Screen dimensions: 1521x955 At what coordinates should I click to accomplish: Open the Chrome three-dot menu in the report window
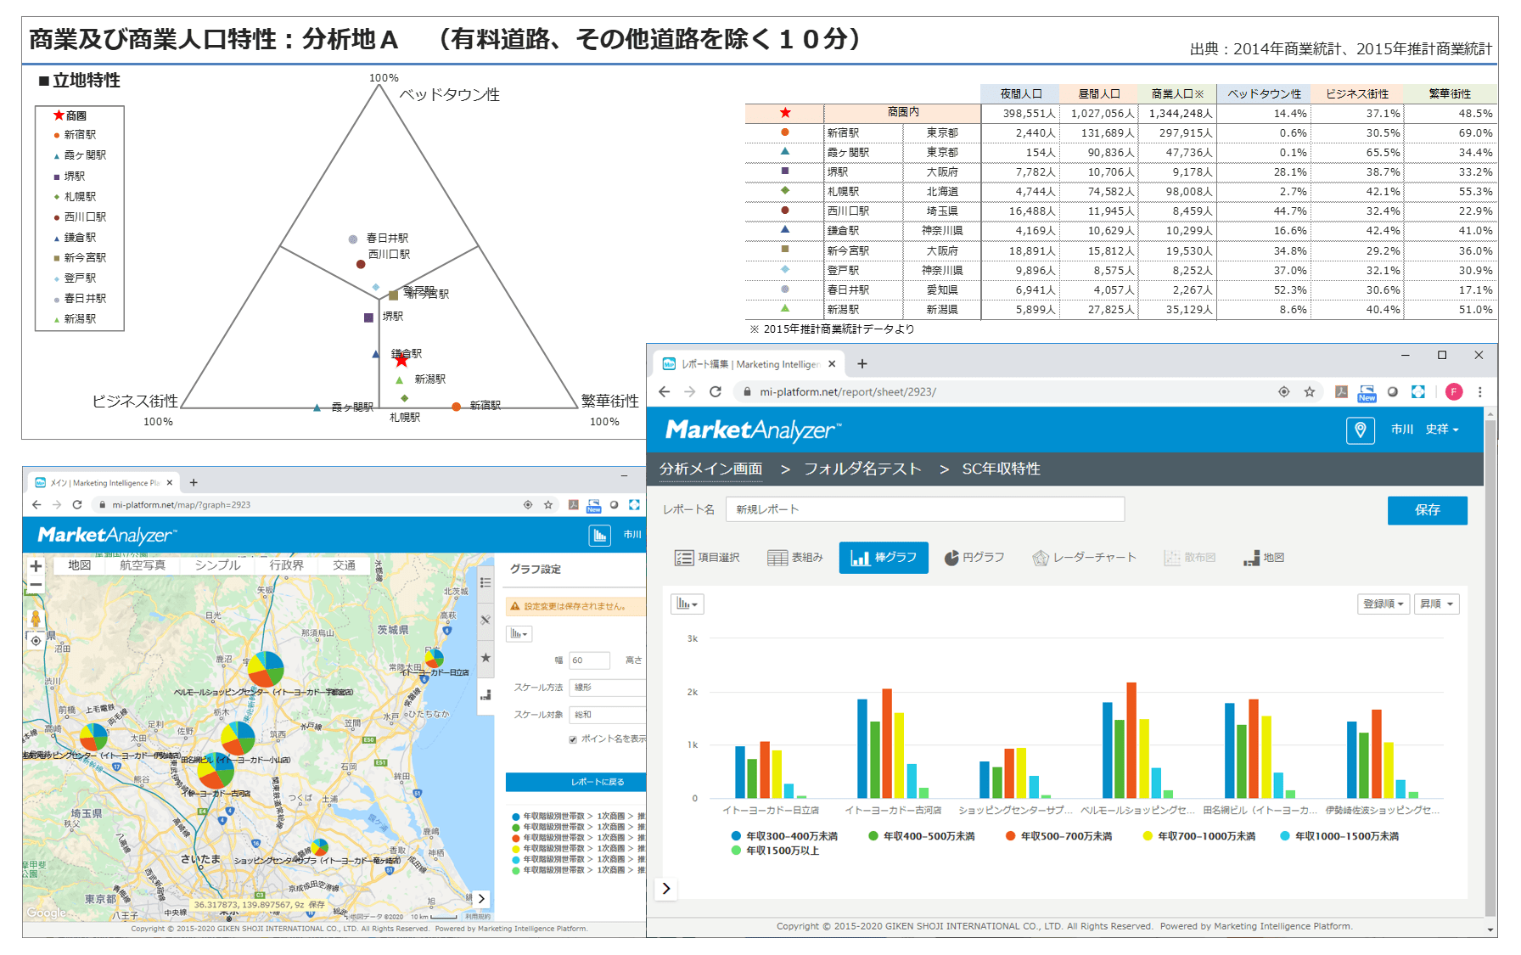click(x=1480, y=392)
